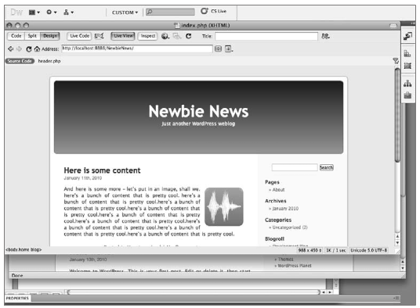Screen dimensions: 420x308
Task: Open the About page link
Action: [x=278, y=190]
